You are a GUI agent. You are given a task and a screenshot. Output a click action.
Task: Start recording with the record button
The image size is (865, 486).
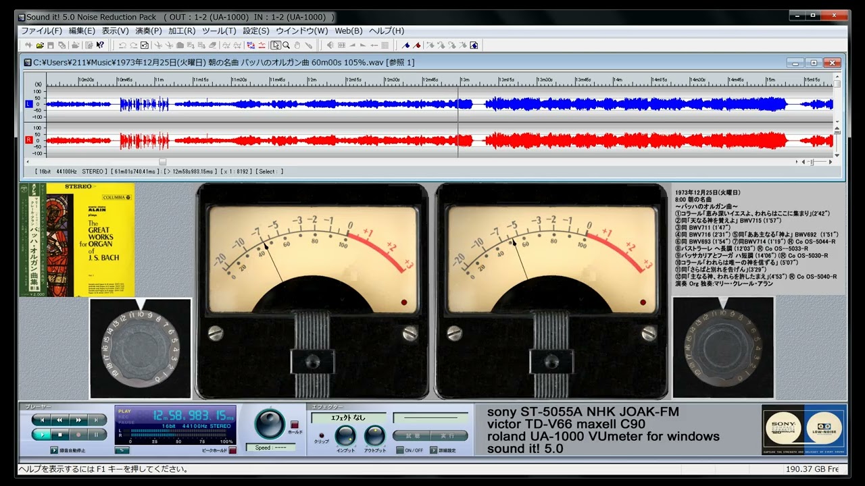[78, 435]
